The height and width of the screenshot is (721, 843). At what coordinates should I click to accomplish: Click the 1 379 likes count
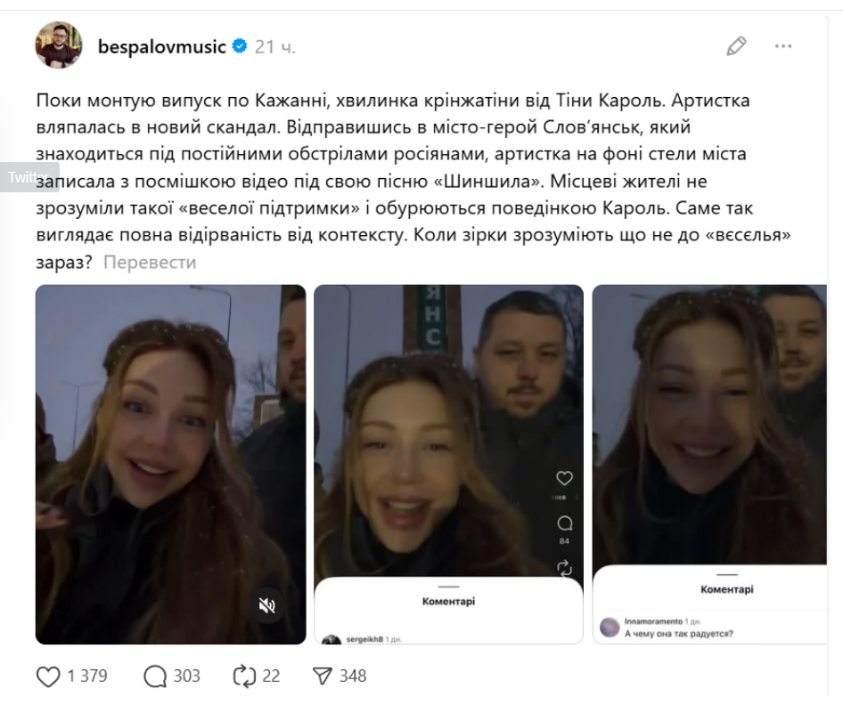click(87, 676)
